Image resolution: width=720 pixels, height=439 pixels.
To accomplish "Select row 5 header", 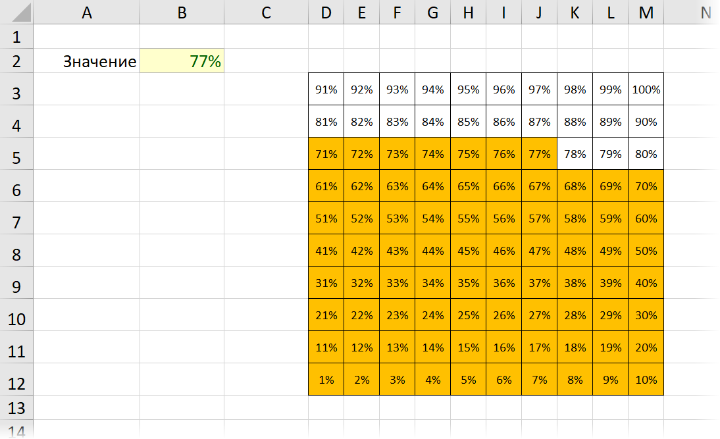I will (16, 154).
